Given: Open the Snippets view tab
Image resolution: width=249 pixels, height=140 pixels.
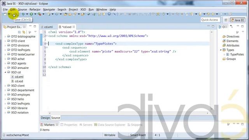Looking at the screenshot, I should (135, 125).
